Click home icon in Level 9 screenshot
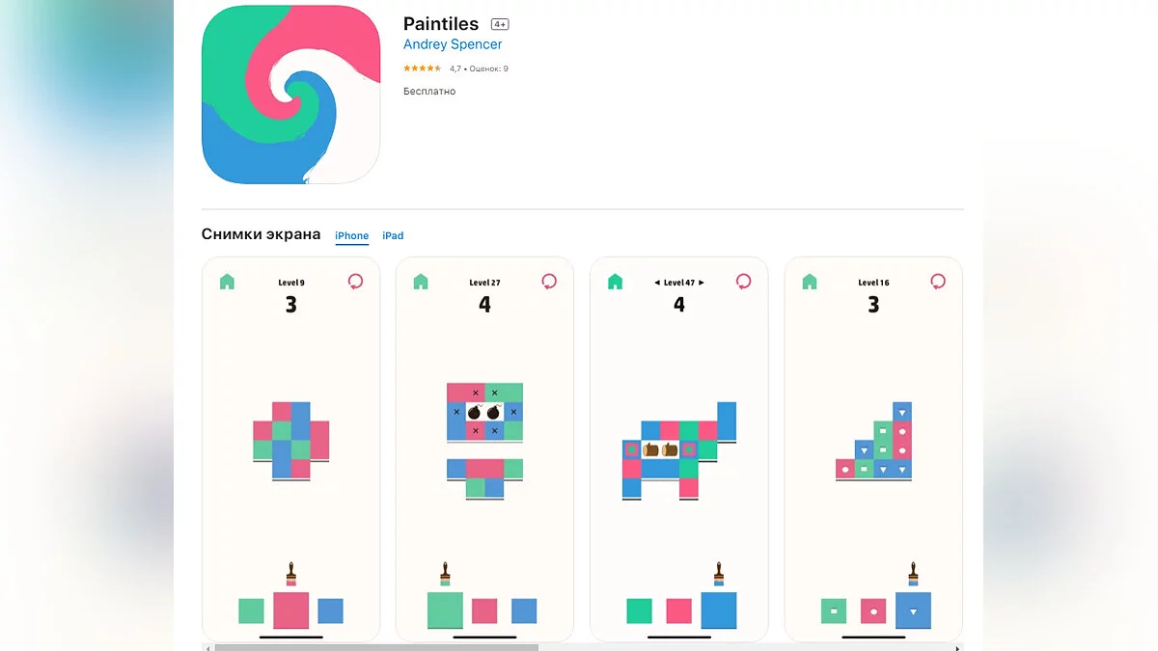This screenshot has height=651, width=1158. 227,282
